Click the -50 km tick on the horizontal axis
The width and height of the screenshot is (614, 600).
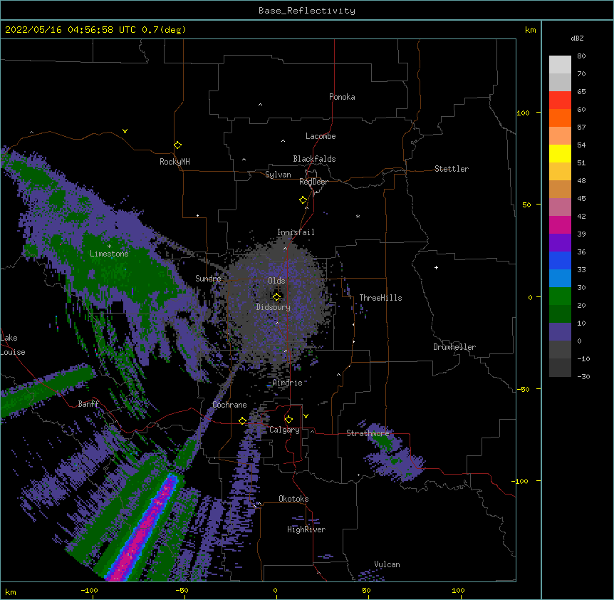182,590
